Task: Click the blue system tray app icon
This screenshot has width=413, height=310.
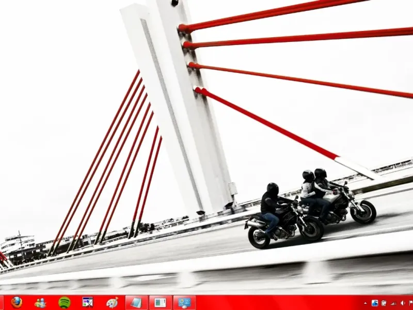Action: (x=375, y=303)
